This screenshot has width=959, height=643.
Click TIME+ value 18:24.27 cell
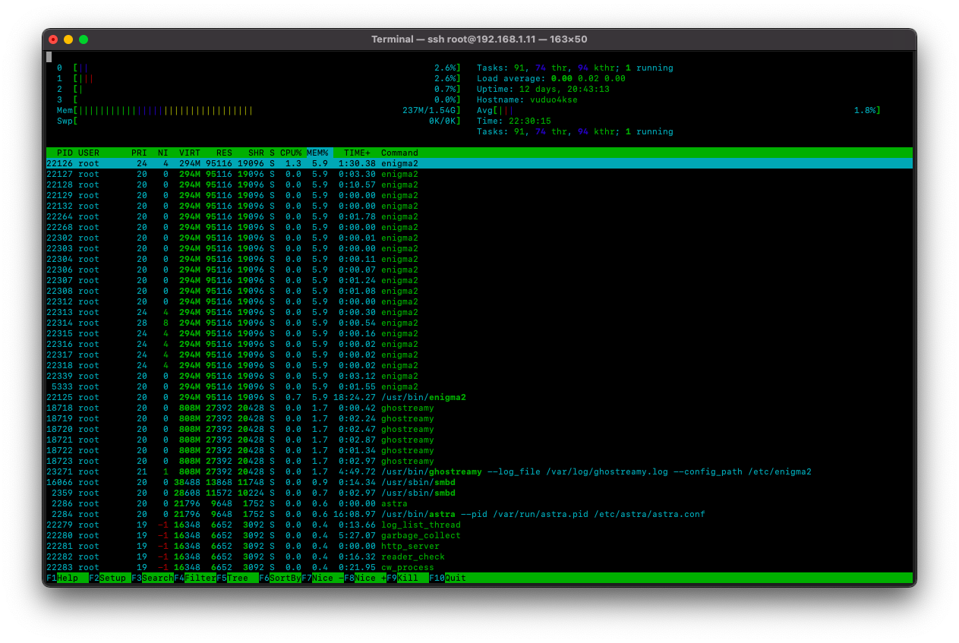[x=355, y=397]
